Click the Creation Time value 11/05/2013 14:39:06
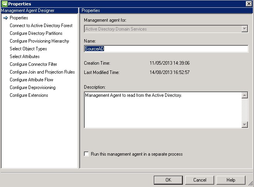This screenshot has height=187, width=254. click(169, 63)
